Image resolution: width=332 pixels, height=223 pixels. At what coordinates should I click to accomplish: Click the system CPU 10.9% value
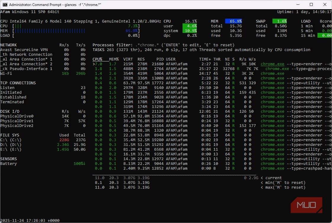click(190, 31)
